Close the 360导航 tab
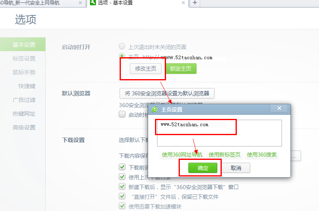The height and width of the screenshot is (211, 319). [81, 2]
